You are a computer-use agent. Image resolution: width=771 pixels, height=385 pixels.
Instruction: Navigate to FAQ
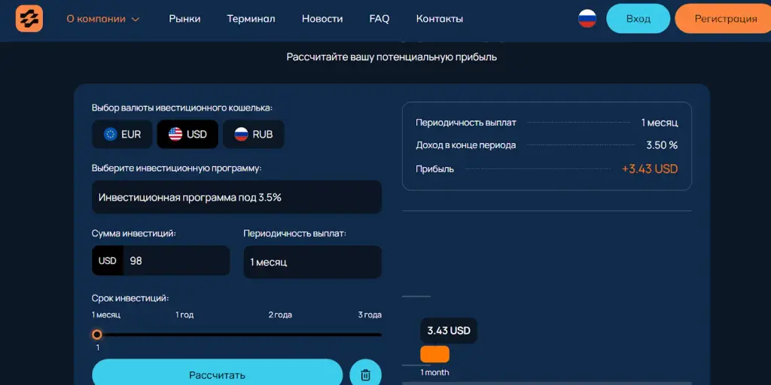tap(379, 19)
